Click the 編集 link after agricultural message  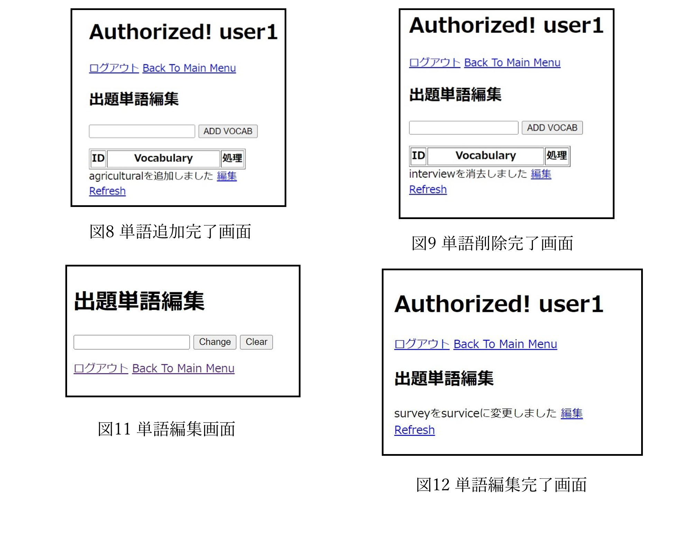point(227,177)
